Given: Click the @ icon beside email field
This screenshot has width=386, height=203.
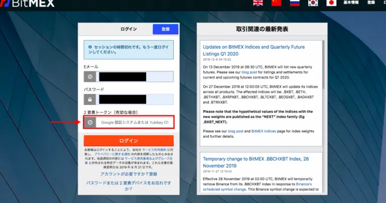Looking at the screenshot, I should [90, 77].
